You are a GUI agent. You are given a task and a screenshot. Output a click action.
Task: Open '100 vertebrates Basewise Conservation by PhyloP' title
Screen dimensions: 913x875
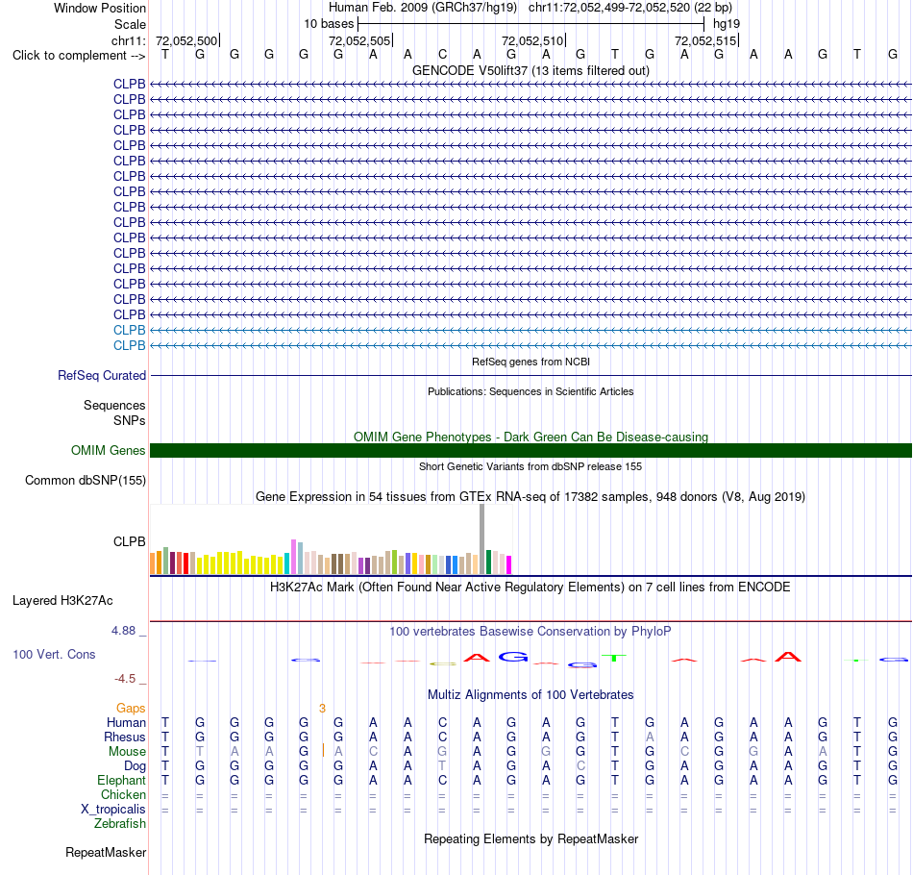click(531, 632)
